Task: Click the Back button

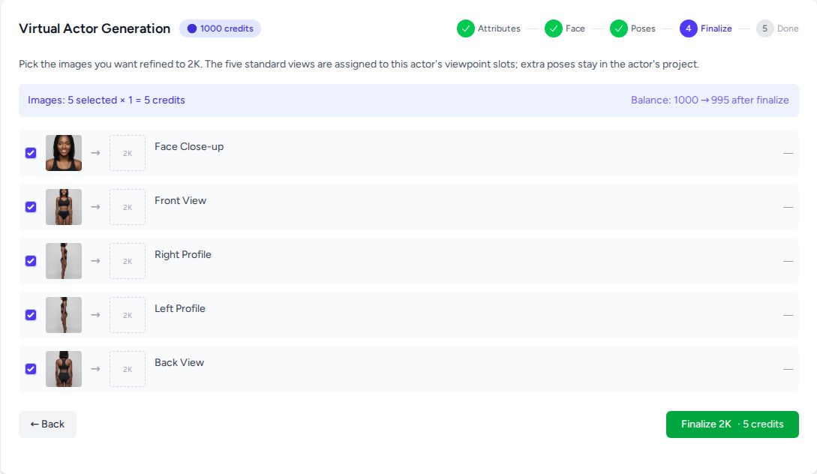Action: 47,424
